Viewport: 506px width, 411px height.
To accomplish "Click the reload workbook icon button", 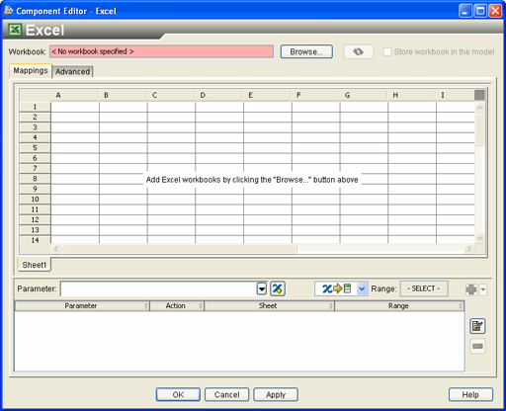I will coord(359,51).
